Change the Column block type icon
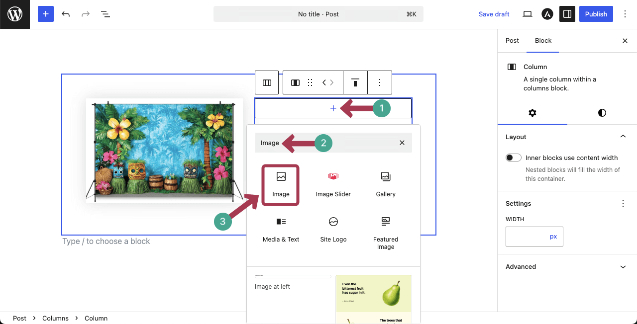 click(295, 82)
